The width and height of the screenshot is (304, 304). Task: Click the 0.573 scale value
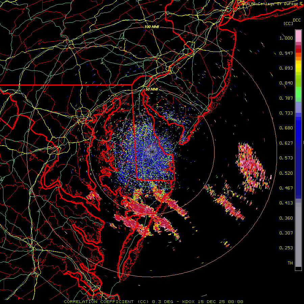(286, 158)
